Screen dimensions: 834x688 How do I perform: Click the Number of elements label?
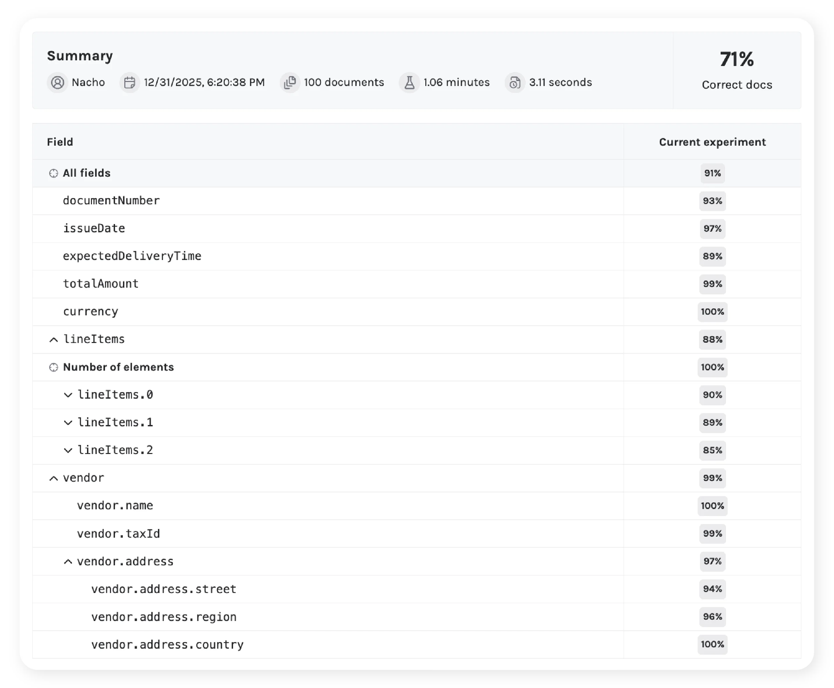click(x=118, y=367)
